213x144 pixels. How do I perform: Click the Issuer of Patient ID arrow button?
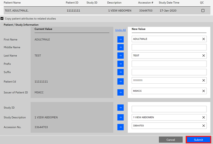121,92
